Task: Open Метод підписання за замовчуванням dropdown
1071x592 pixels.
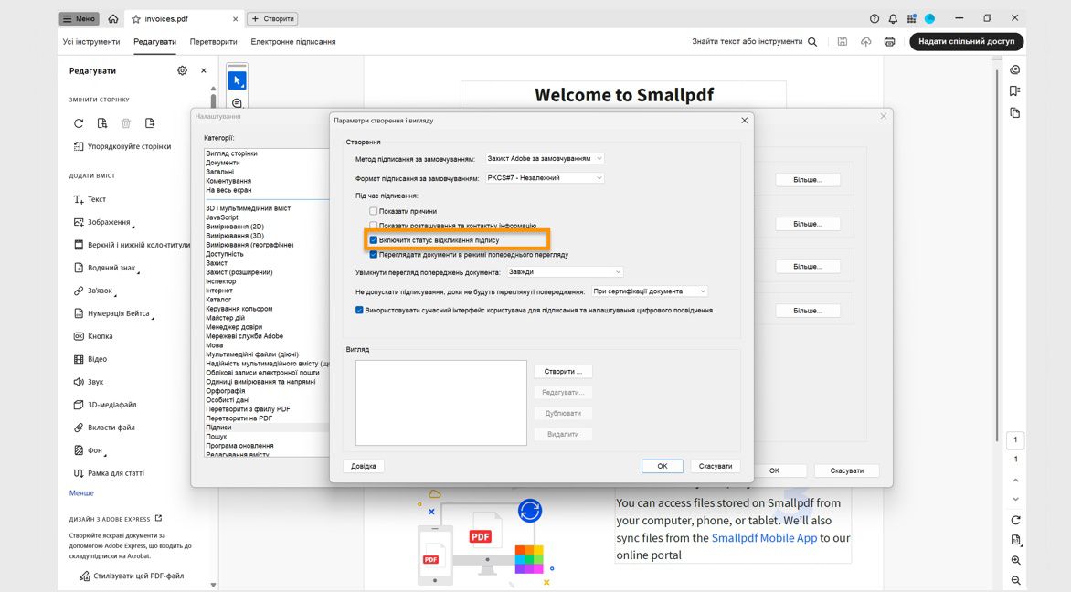Action: click(x=545, y=158)
